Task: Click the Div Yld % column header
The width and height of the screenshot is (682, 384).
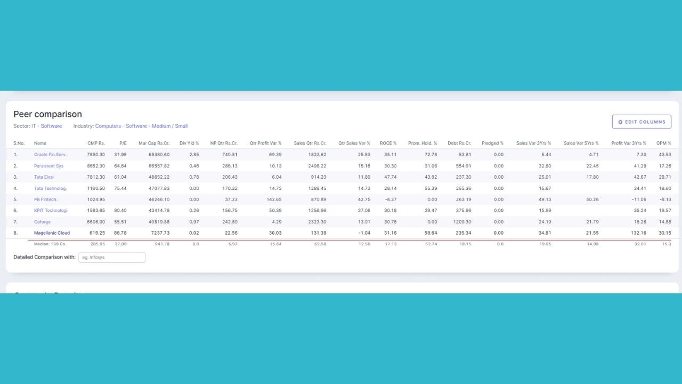Action: tap(189, 143)
